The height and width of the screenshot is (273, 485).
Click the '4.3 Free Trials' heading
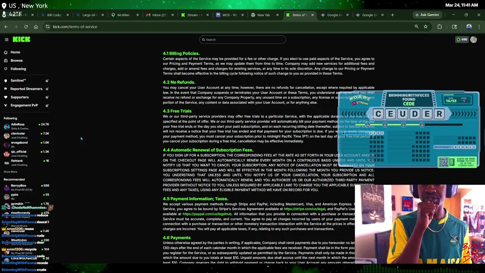[177, 111]
